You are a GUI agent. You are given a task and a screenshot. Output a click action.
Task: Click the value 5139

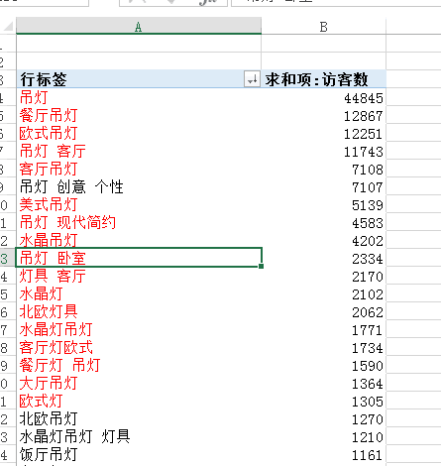[368, 205]
